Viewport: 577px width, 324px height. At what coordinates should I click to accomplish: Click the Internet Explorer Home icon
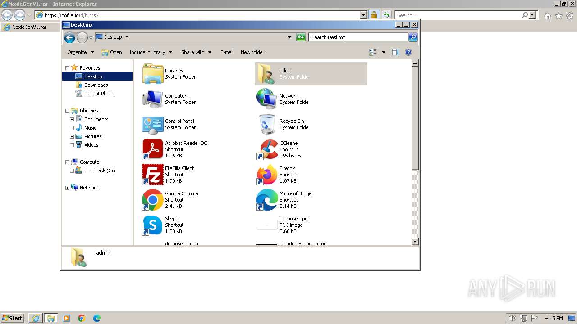(547, 16)
